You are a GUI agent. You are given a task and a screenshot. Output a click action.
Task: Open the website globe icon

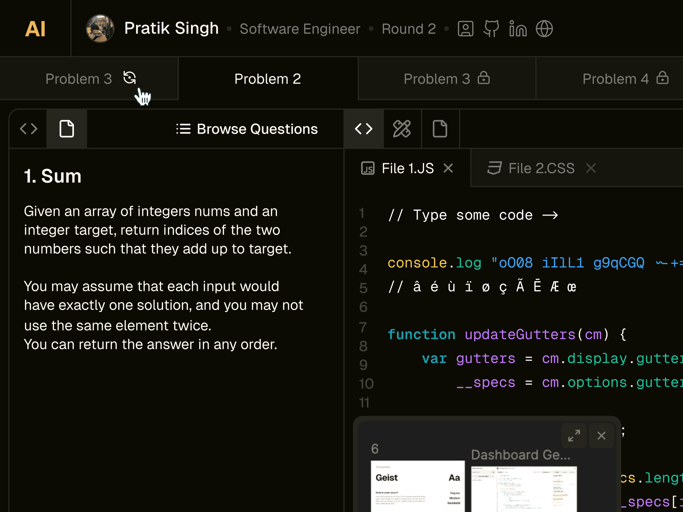coord(544,29)
